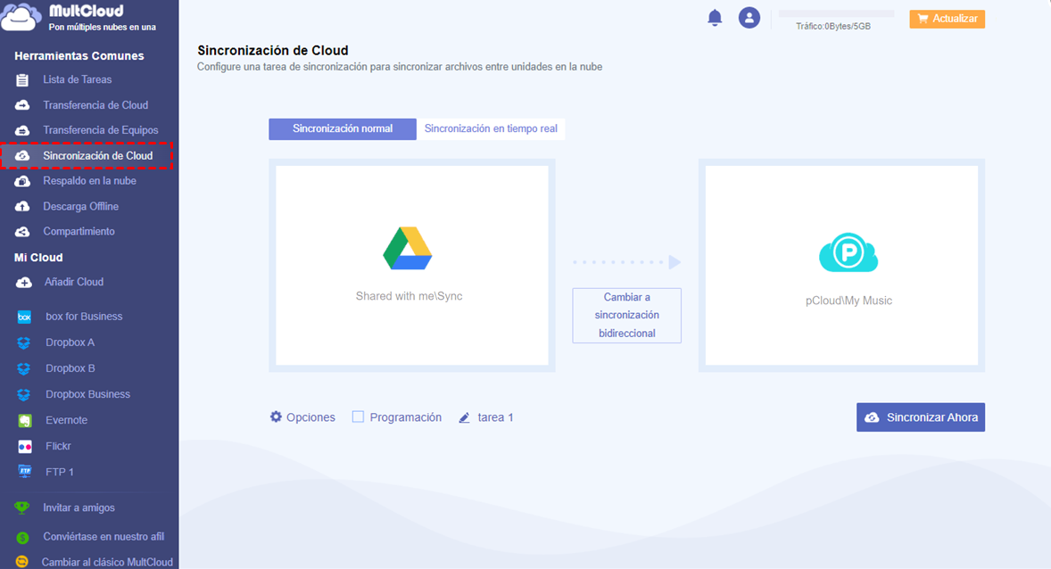Click the Descarga Offline cloud icon

tap(22, 206)
